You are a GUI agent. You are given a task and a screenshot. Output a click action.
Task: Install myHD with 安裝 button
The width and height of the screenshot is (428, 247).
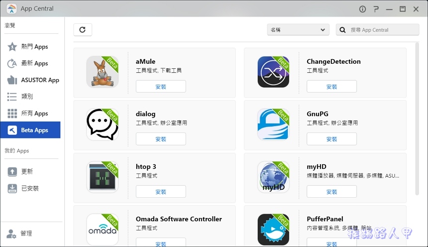[331, 192]
